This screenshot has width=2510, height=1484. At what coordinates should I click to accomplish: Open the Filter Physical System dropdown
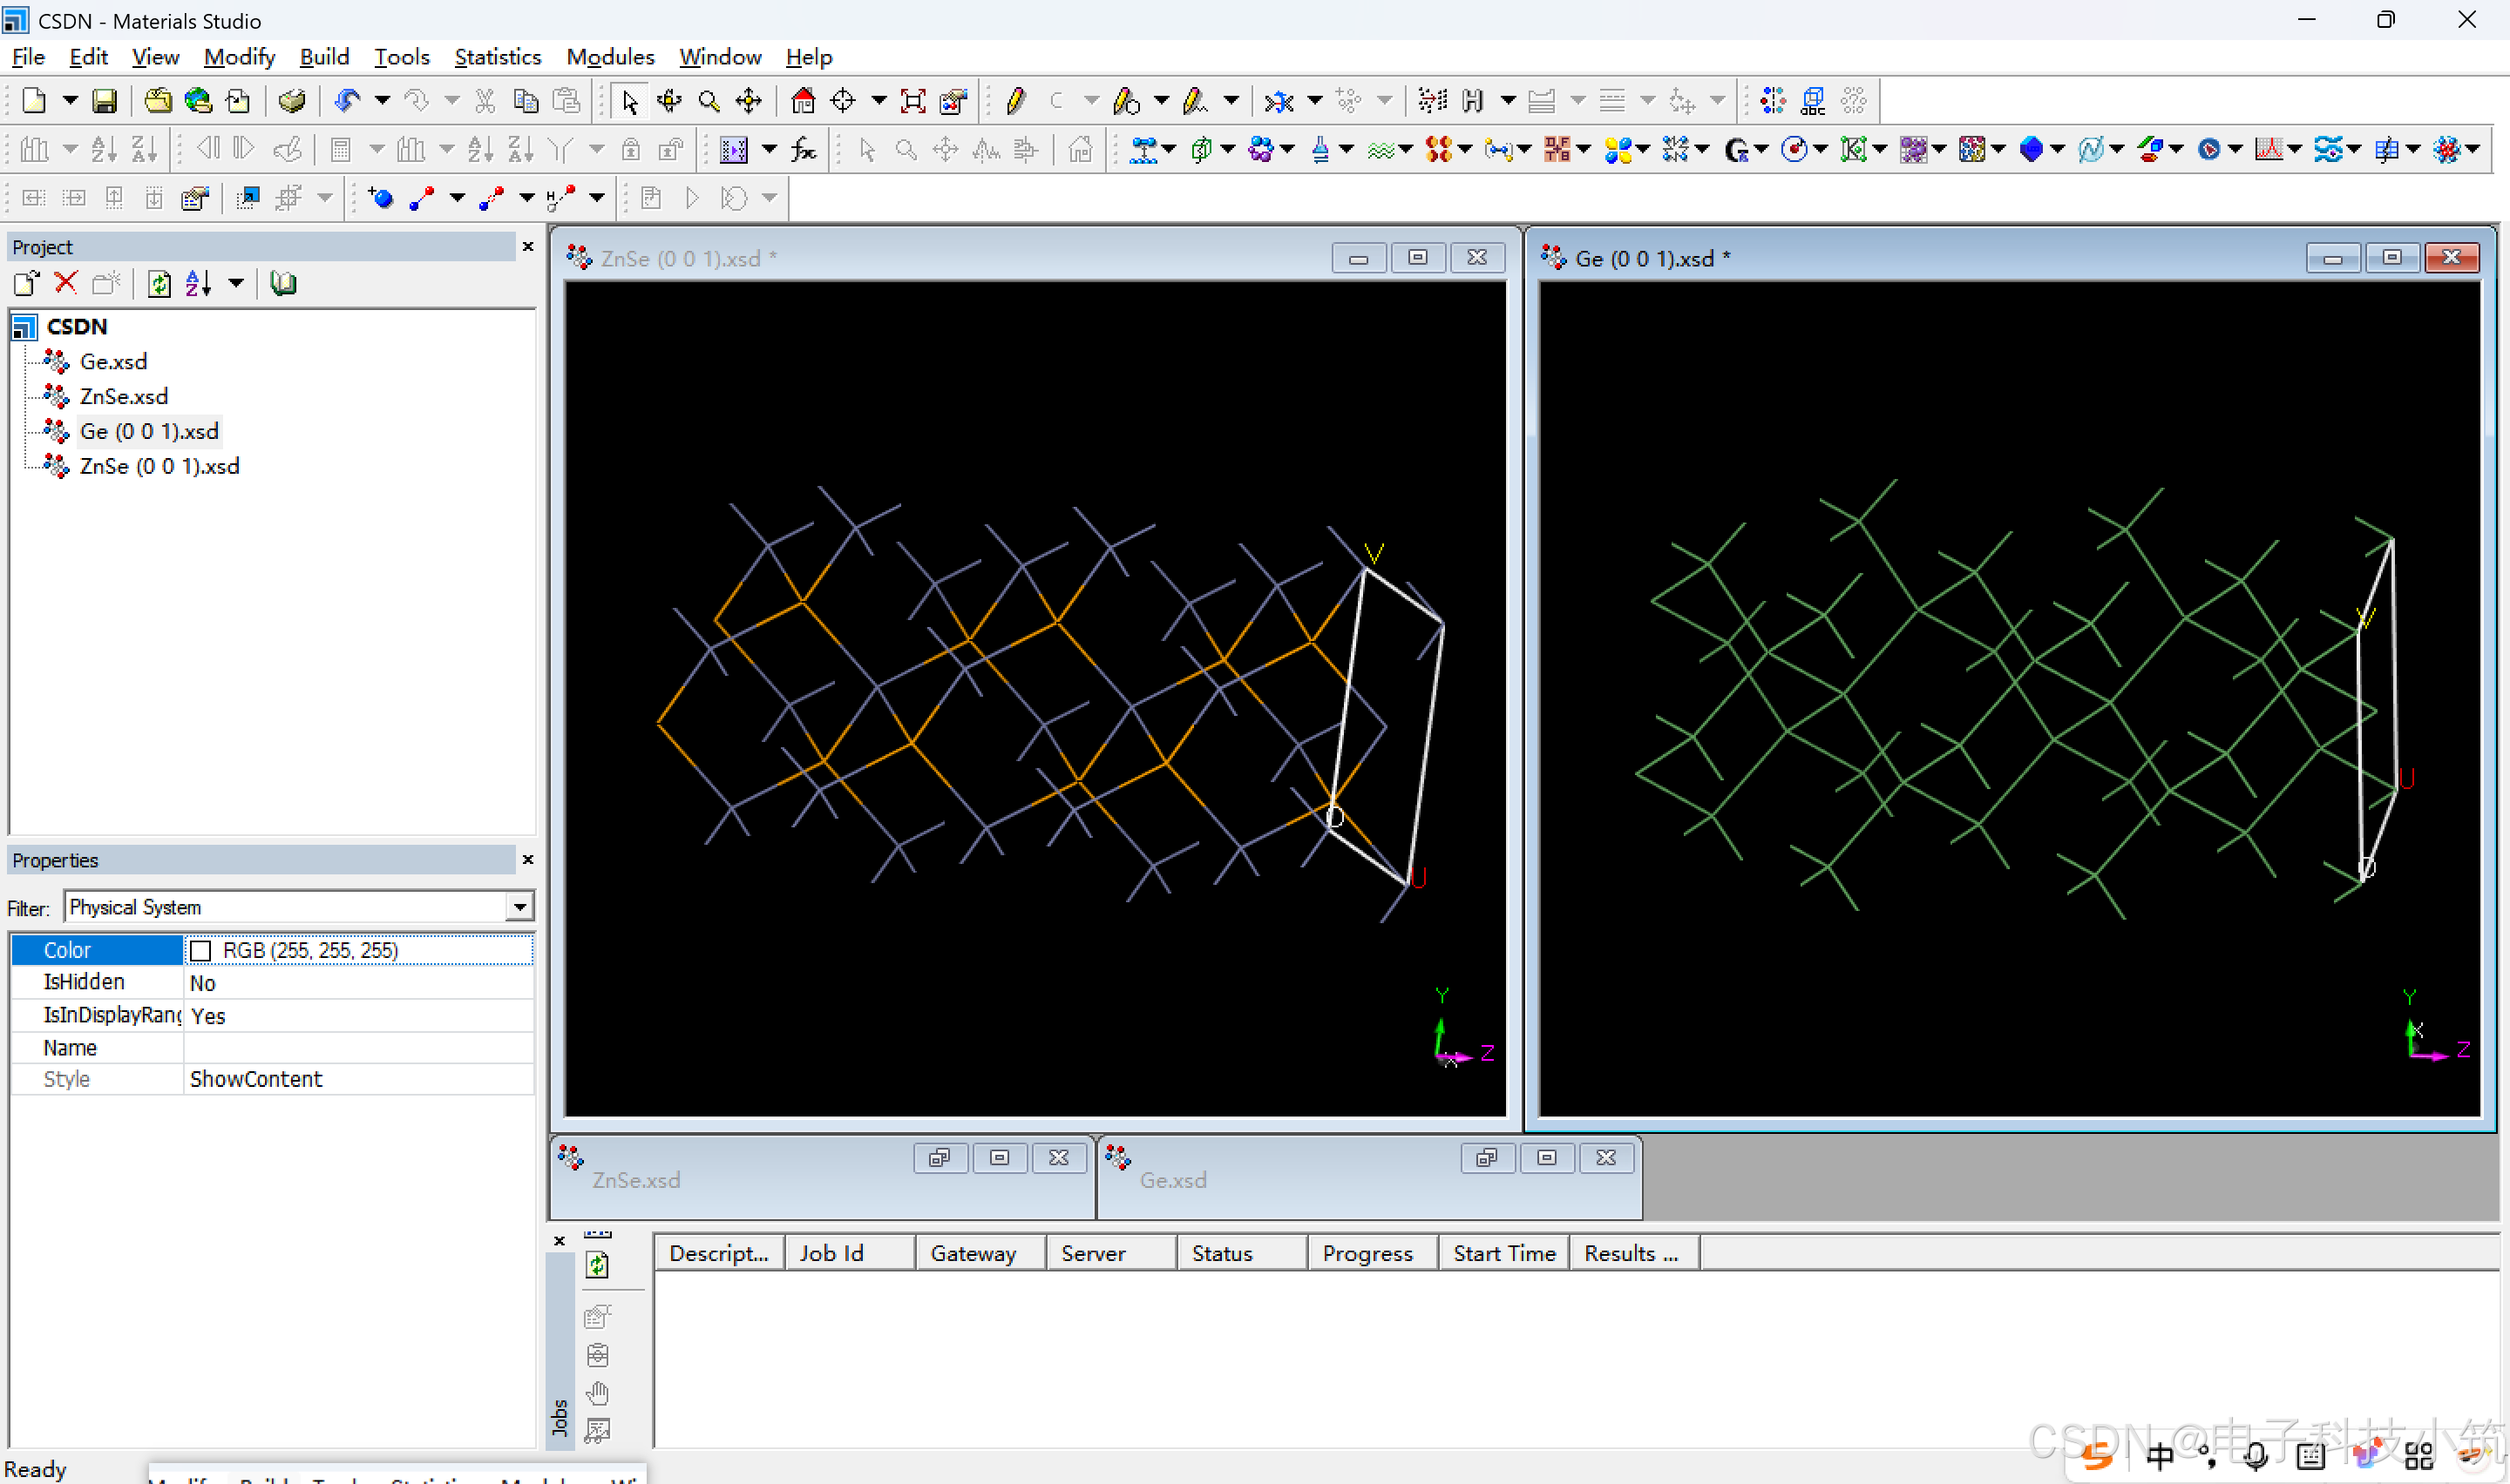coord(519,908)
